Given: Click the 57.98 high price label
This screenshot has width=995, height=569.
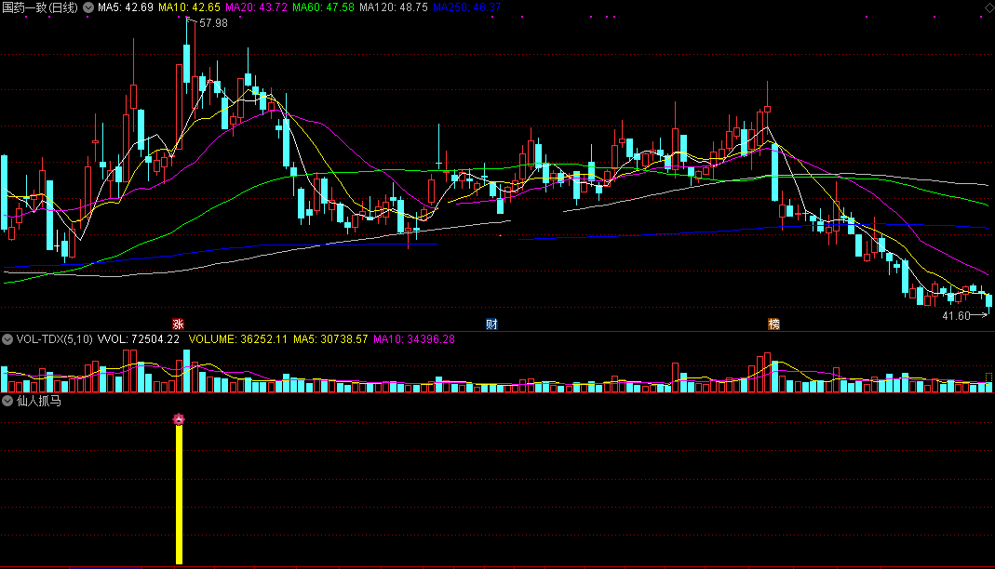Looking at the screenshot, I should pyautogui.click(x=213, y=23).
